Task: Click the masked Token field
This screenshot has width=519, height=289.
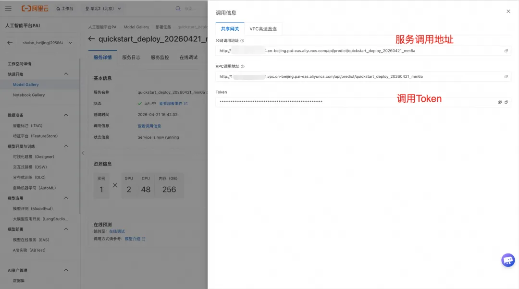Action: coord(363,102)
